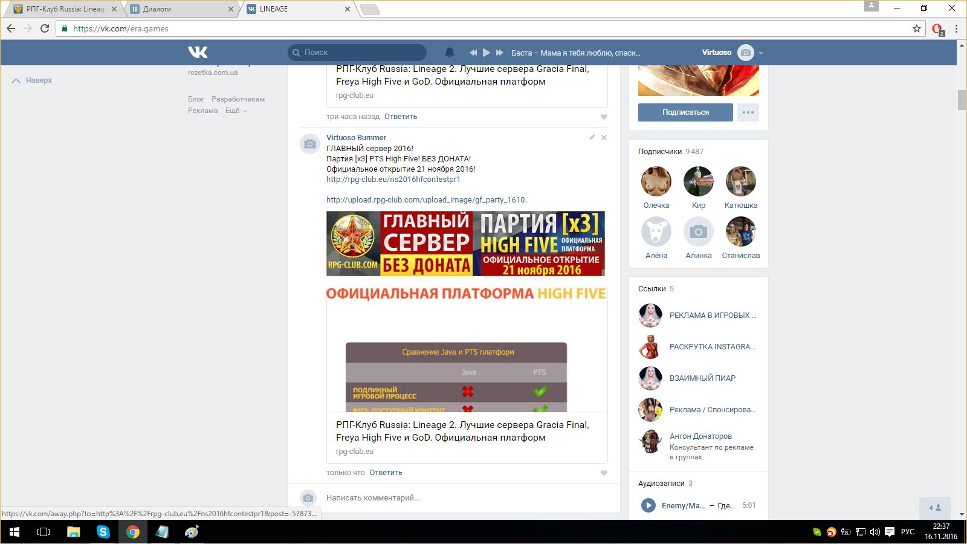Image resolution: width=967 pixels, height=544 pixels.
Task: Open РЕКЛАМА В ИГРОВЫХ link
Action: [x=713, y=316]
